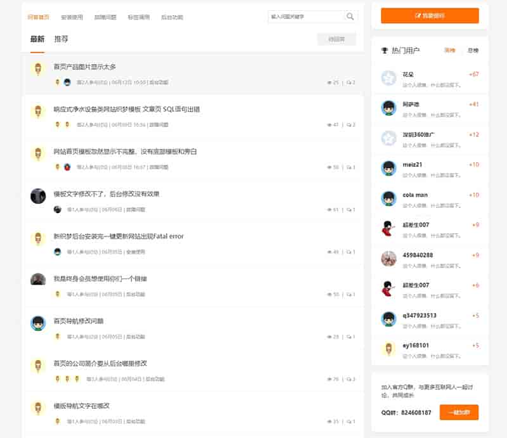Open avatar of hot user q347923513
Image resolution: width=507 pixels, height=438 pixels.
click(x=388, y=319)
